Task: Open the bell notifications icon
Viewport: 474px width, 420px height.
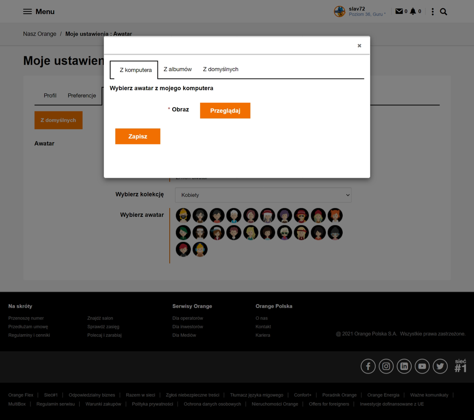Action: (413, 11)
